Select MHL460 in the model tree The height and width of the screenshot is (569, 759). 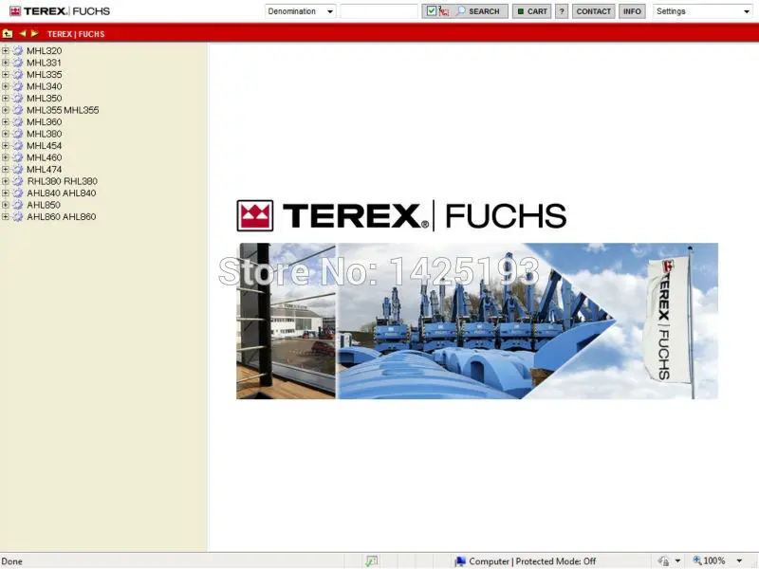pyautogui.click(x=44, y=157)
